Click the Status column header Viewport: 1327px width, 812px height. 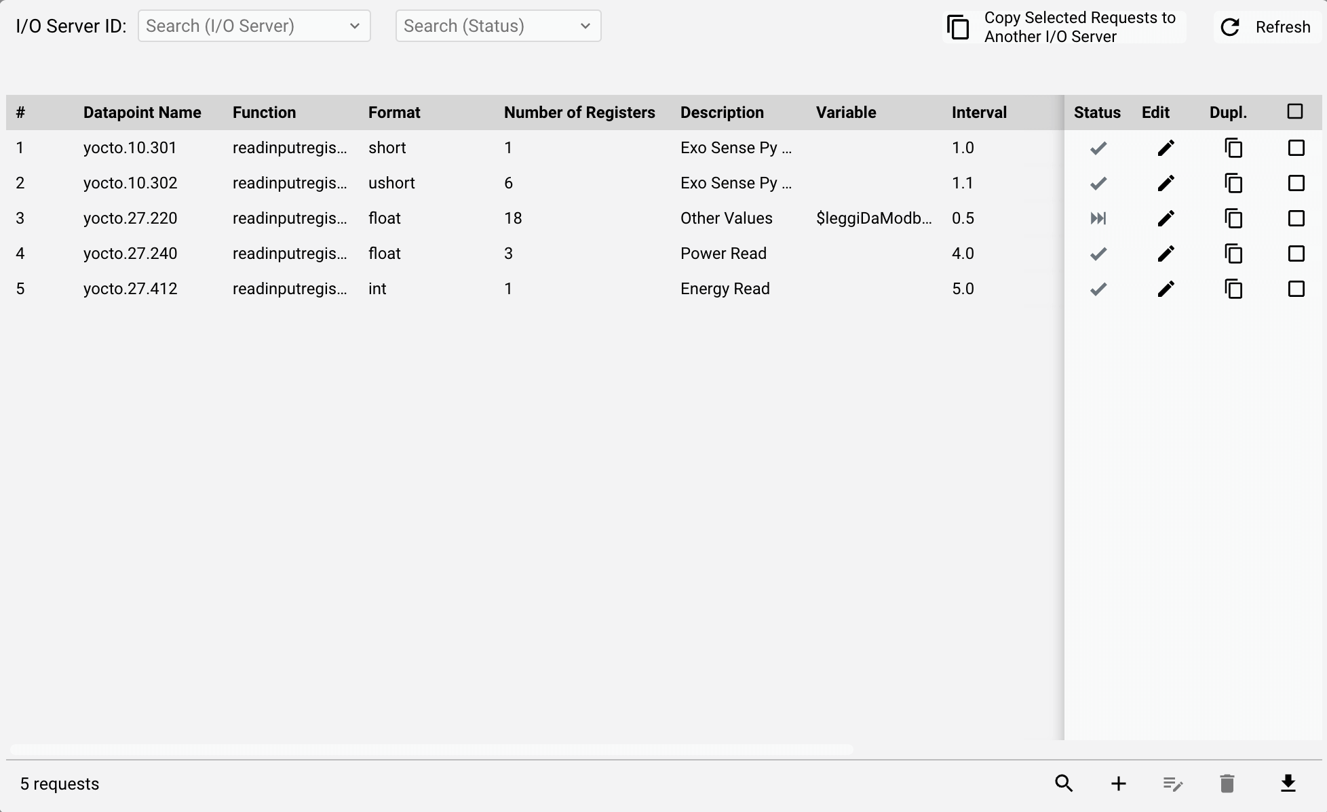pyautogui.click(x=1097, y=113)
